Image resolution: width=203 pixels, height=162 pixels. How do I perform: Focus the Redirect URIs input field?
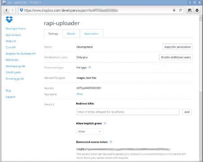pos(128,112)
